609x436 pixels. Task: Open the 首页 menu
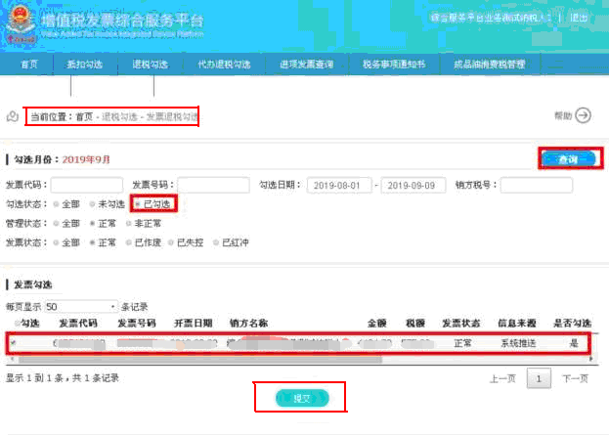[x=29, y=65]
